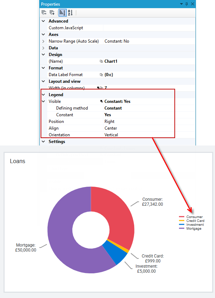The image size is (215, 298).
Task: Toggle the Constant value 'Yes'
Action: pos(108,115)
